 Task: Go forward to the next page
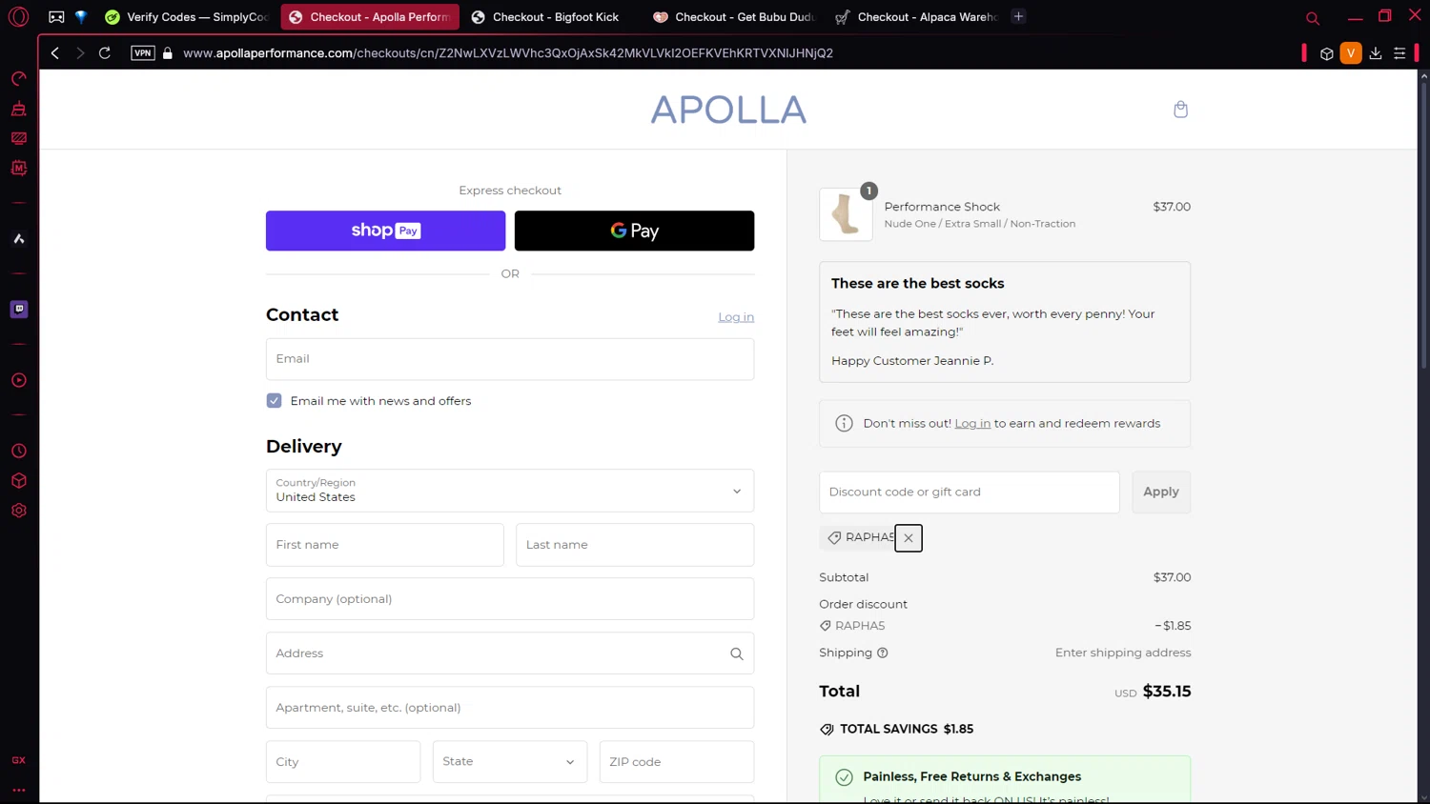[x=80, y=53]
